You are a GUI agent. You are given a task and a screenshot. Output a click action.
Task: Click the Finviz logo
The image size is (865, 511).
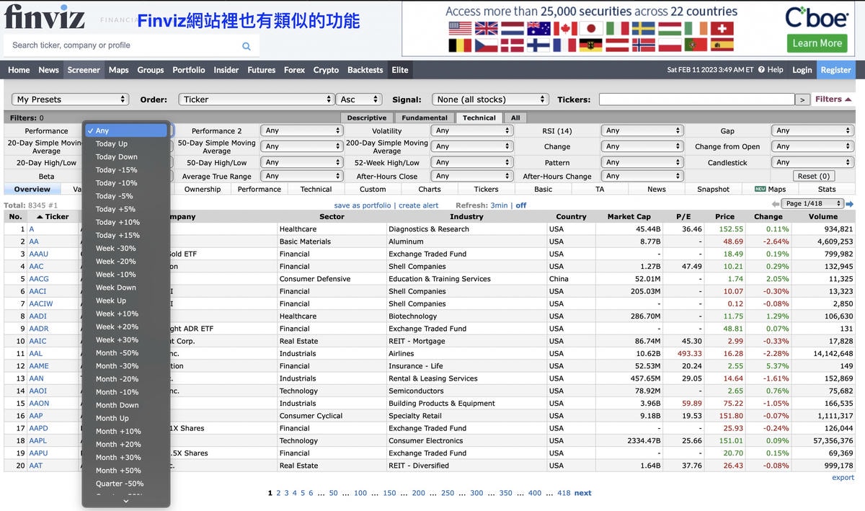point(45,17)
